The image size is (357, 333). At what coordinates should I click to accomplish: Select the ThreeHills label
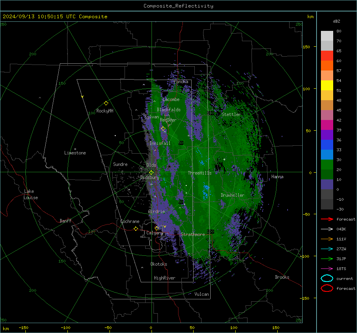pos(200,173)
